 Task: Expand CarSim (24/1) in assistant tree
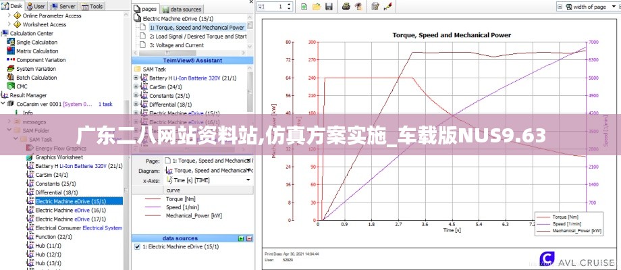tap(136, 86)
